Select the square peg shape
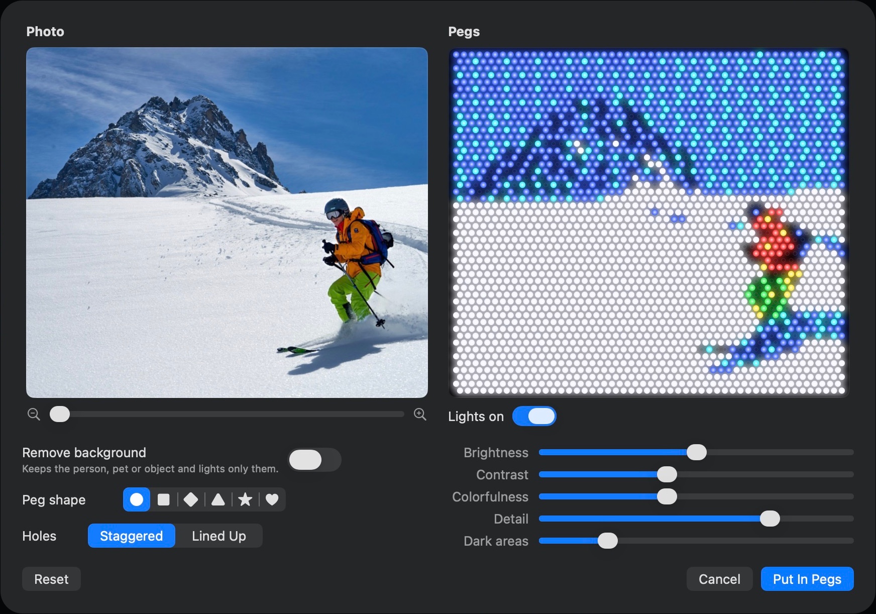This screenshot has height=614, width=876. pyautogui.click(x=164, y=499)
